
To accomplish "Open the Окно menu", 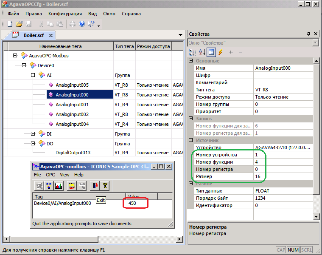I will (x=109, y=14).
